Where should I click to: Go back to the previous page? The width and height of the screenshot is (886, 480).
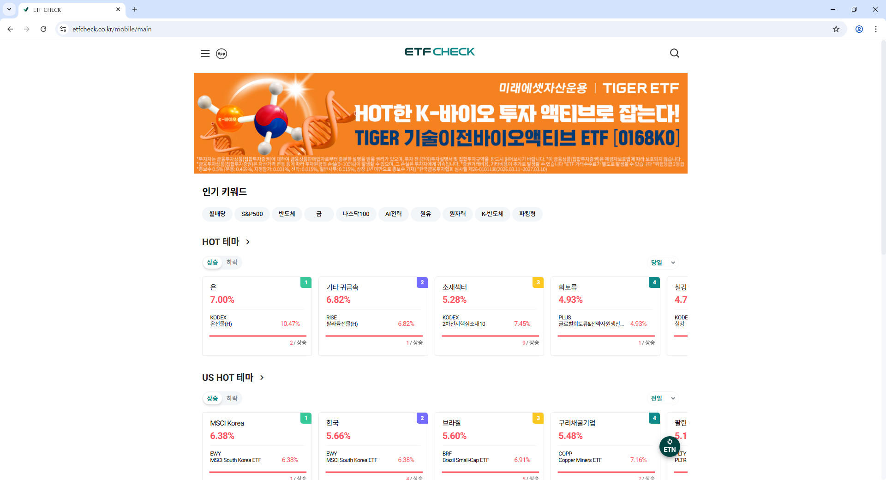tap(10, 29)
